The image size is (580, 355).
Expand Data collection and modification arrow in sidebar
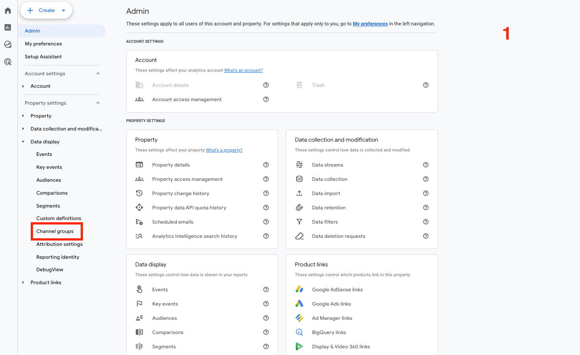coord(23,129)
